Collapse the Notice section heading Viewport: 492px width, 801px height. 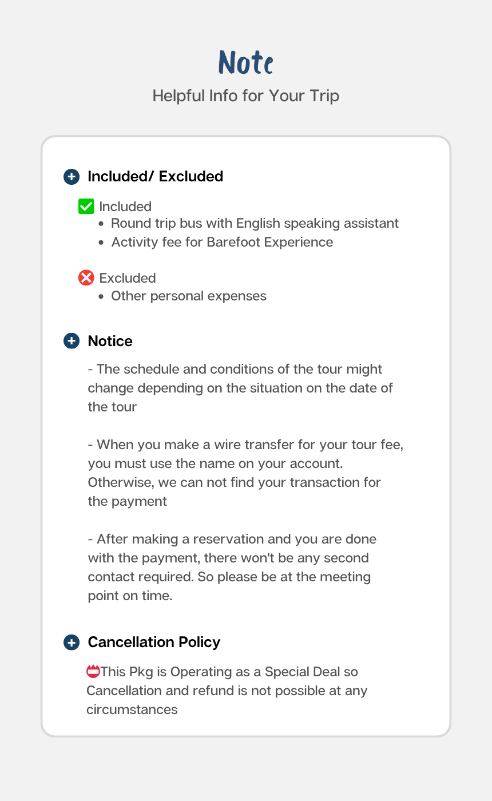(110, 342)
